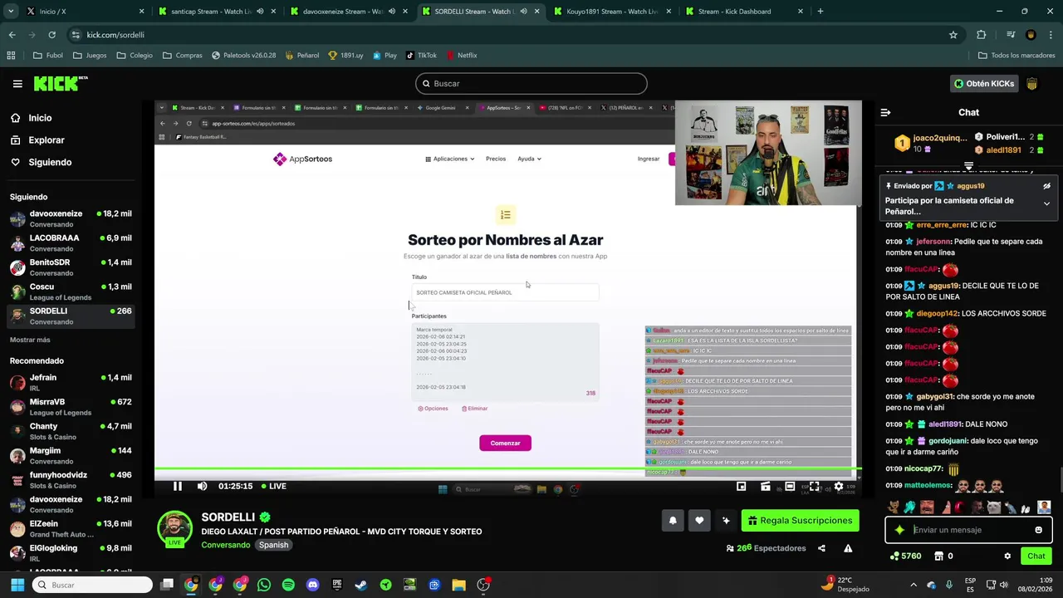Toggle notification bell for SORDELLI

(673, 521)
